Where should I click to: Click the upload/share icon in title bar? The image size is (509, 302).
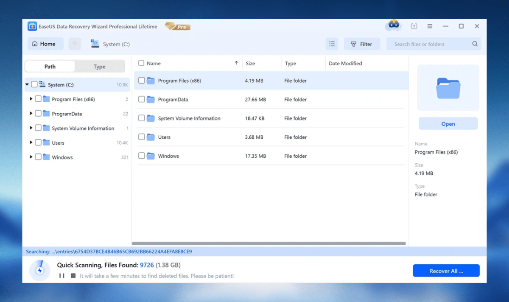point(414,26)
